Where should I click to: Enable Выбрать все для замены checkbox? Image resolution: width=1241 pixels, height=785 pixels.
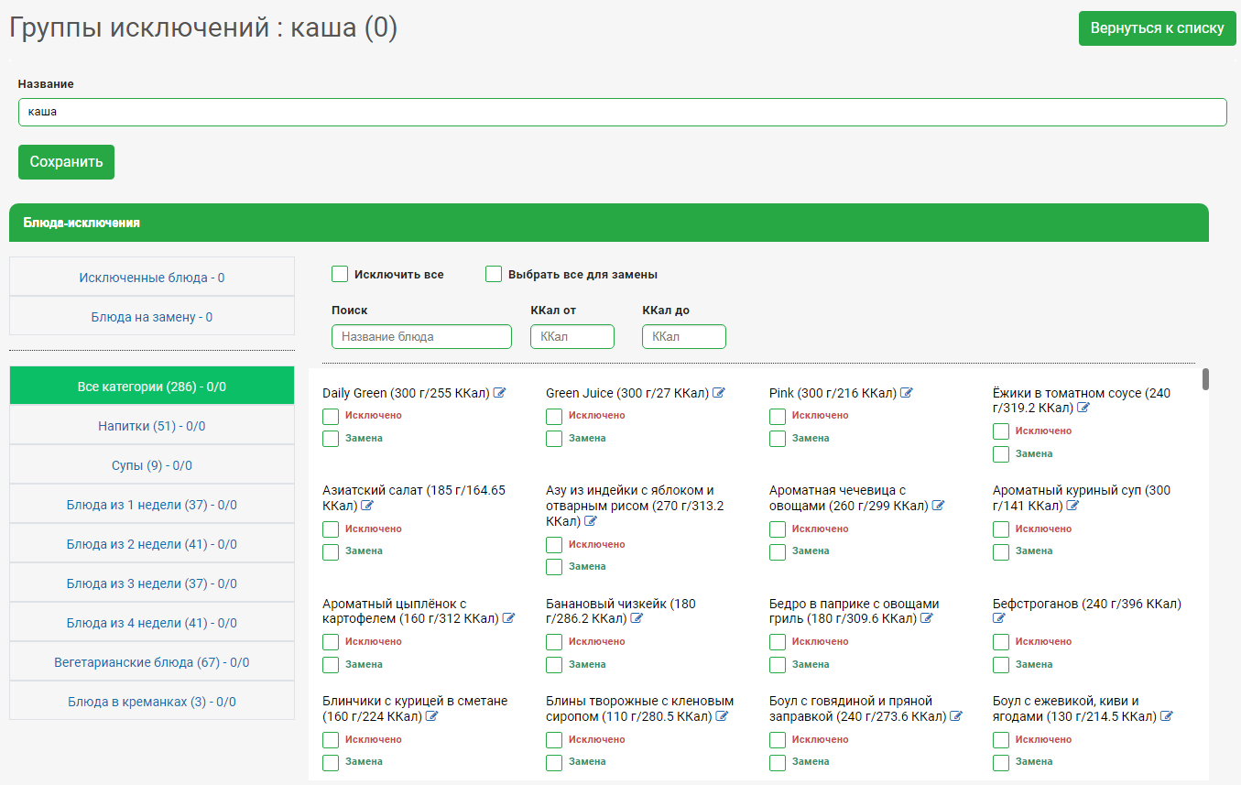494,274
